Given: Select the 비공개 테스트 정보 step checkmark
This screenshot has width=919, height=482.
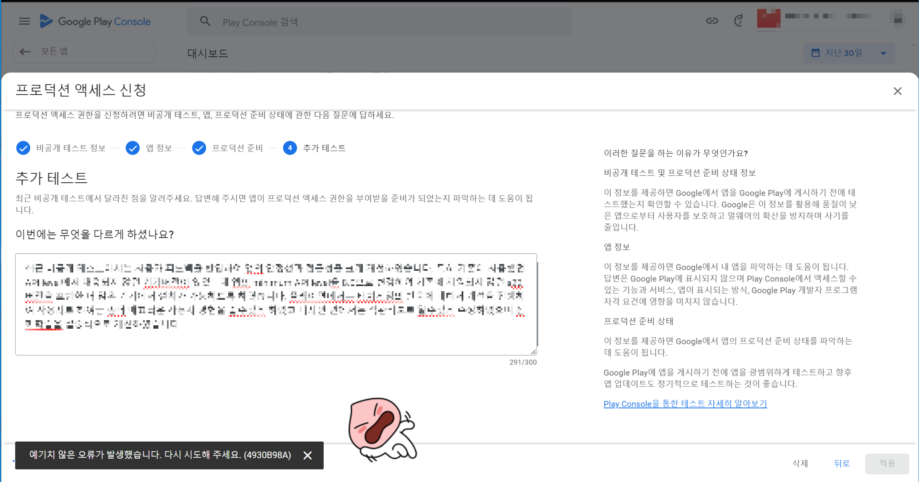Looking at the screenshot, I should (x=23, y=148).
